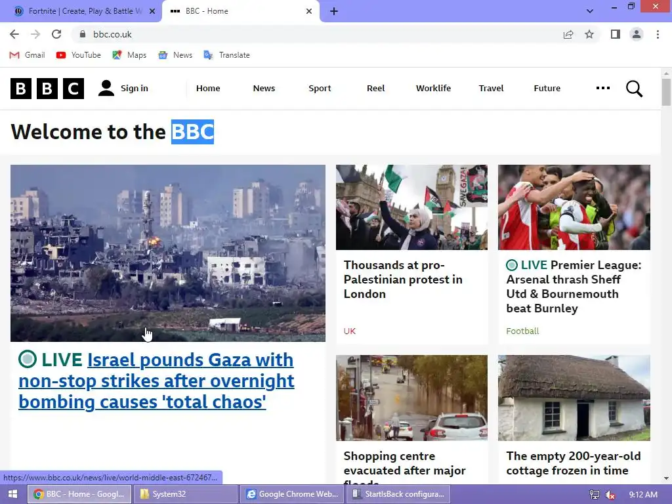Open the Translate bookmark
Image resolution: width=672 pixels, height=504 pixels.
click(x=226, y=55)
